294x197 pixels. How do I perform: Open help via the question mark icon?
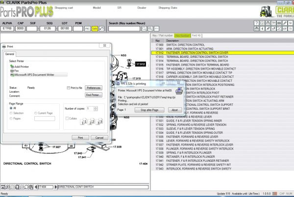point(256,23)
